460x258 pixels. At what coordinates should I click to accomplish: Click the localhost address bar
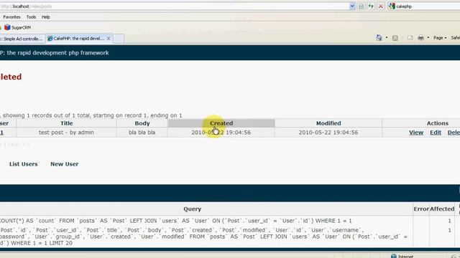[x=175, y=6]
